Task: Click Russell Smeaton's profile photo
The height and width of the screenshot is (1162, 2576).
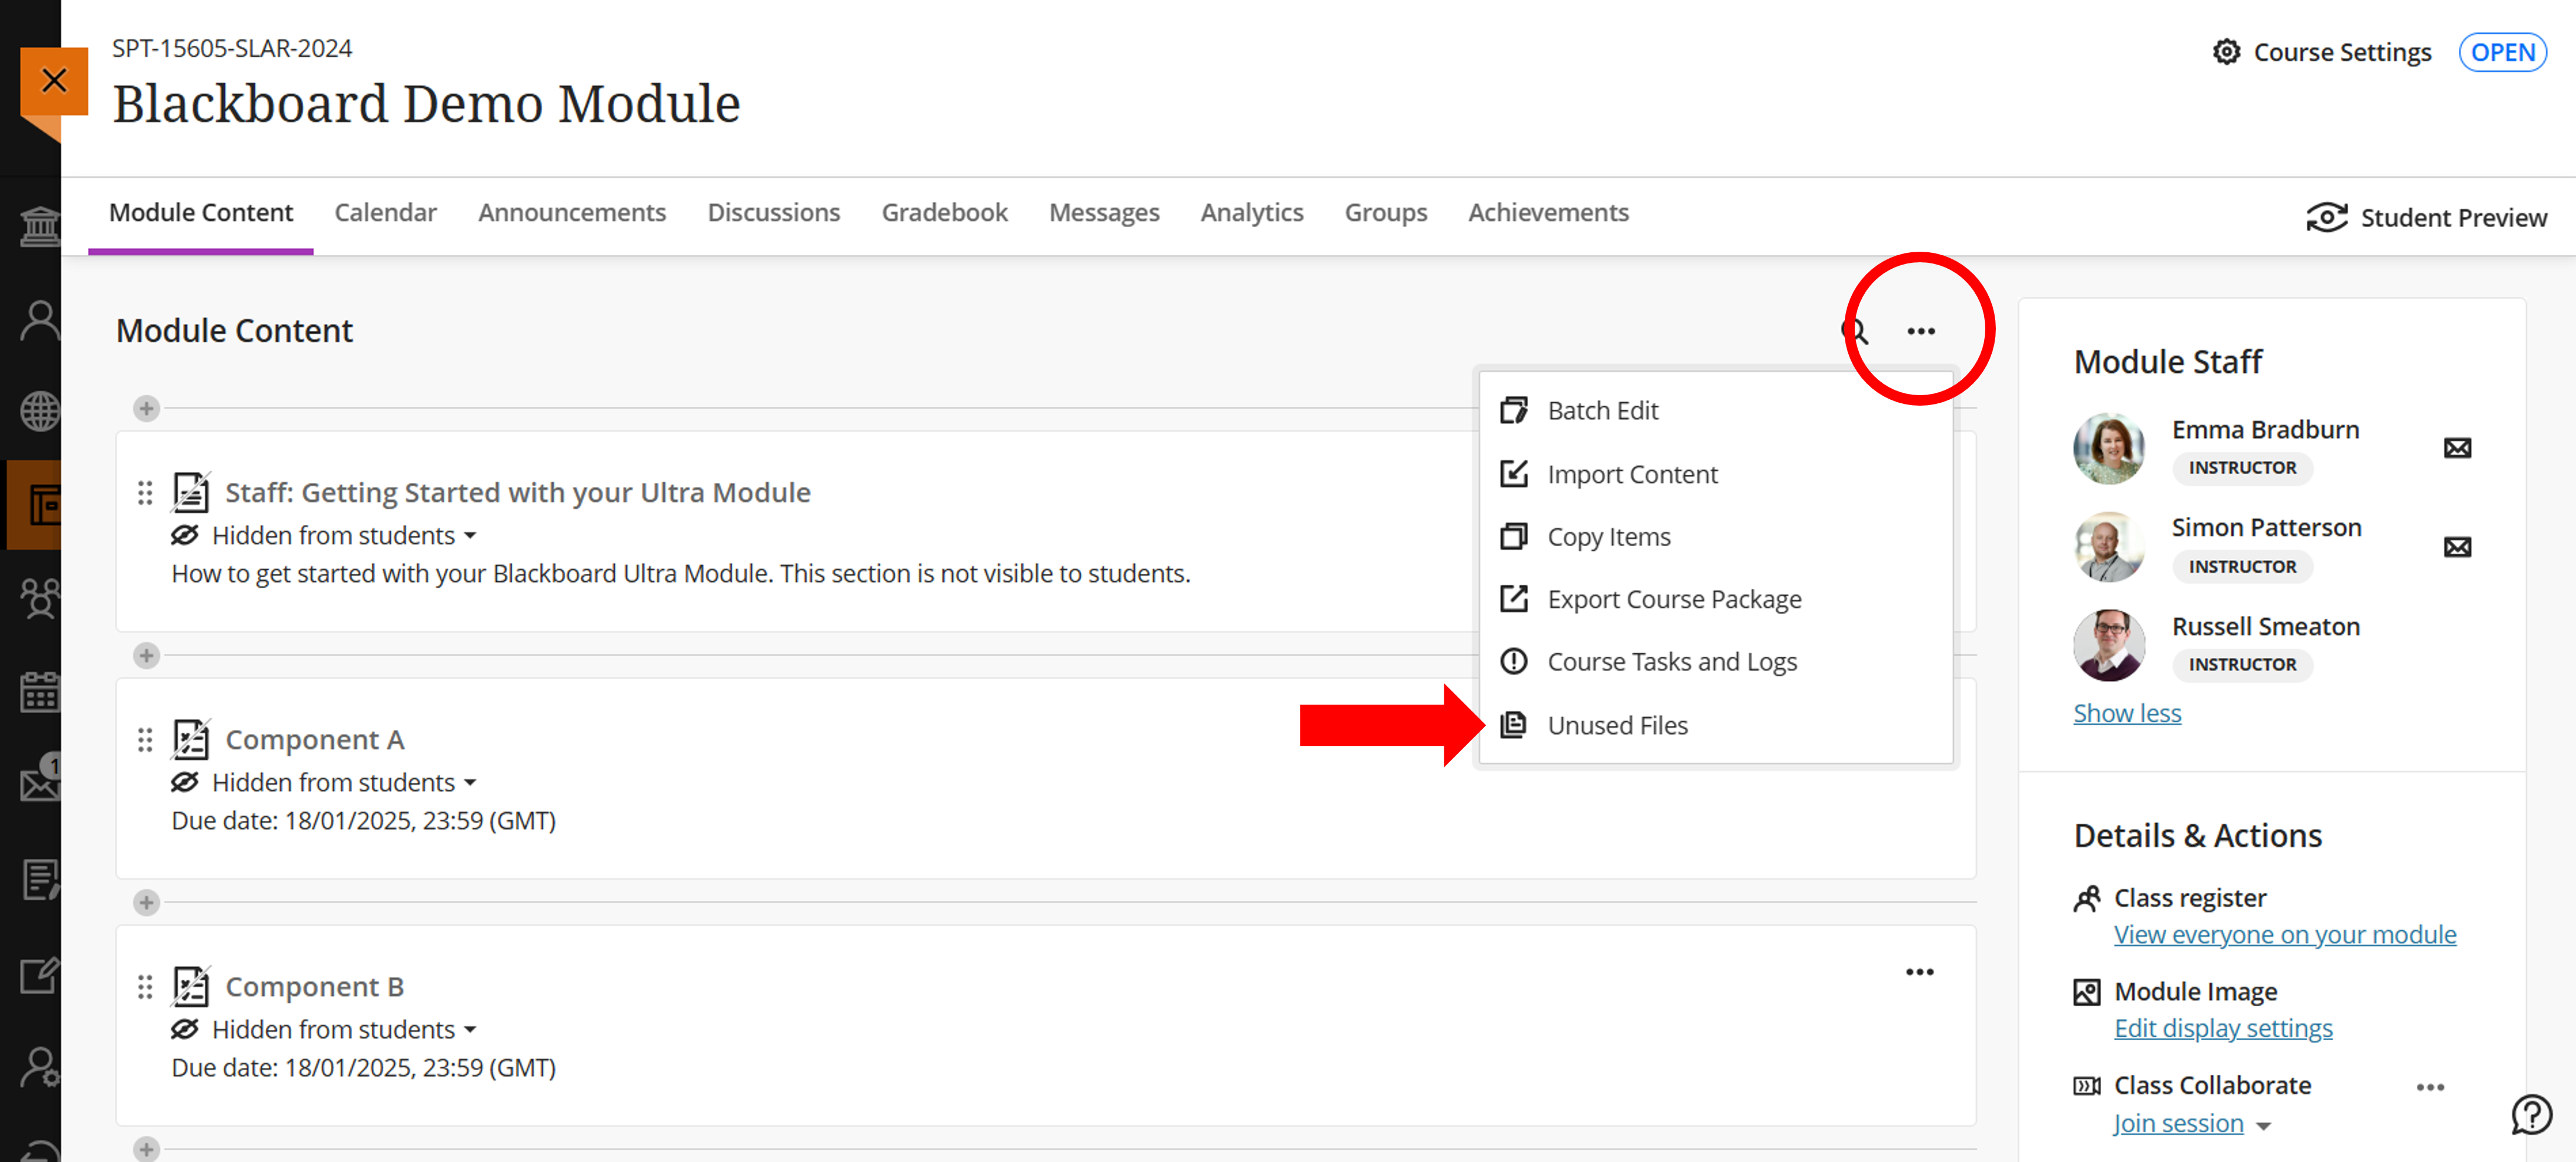Action: coord(2108,645)
